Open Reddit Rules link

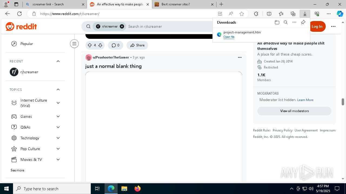[x=262, y=130]
